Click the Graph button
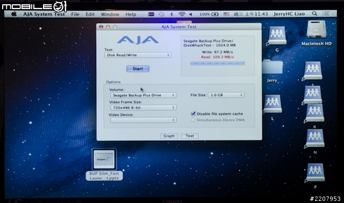 coord(169,136)
